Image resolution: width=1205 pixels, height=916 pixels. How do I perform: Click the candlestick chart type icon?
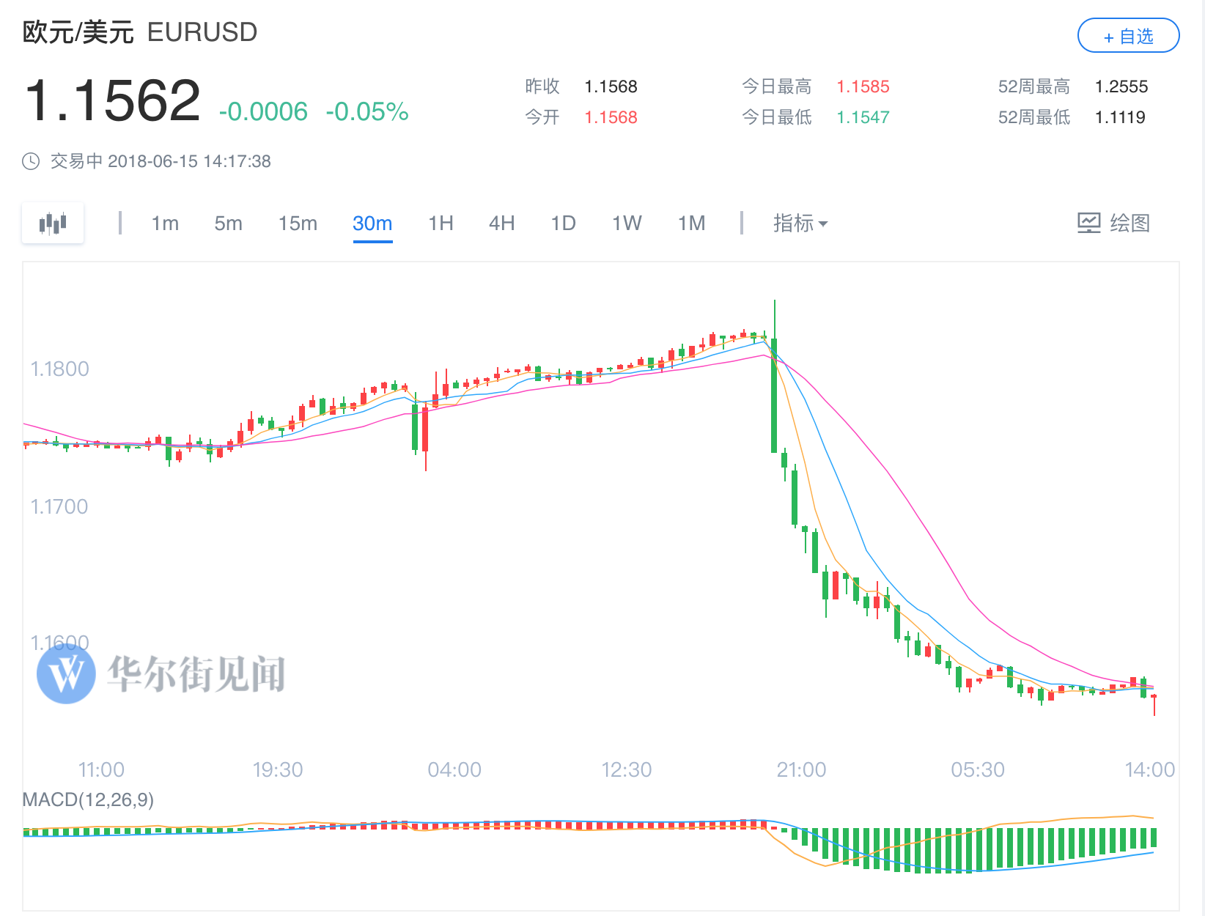[x=53, y=223]
